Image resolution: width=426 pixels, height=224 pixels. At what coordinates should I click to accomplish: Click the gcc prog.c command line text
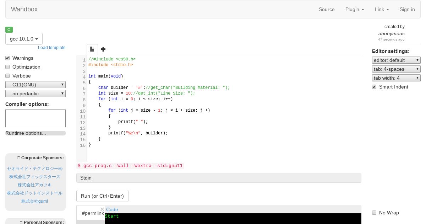pos(130,166)
